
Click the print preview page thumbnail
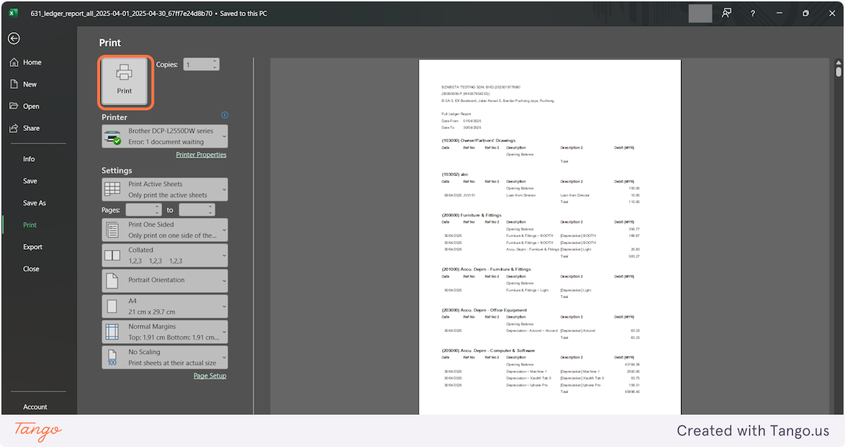(550, 237)
